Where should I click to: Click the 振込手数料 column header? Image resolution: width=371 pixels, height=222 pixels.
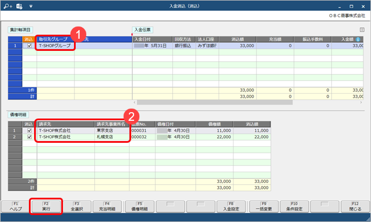click(313, 39)
